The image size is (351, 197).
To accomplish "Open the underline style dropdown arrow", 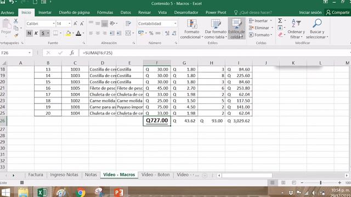I will (48, 33).
